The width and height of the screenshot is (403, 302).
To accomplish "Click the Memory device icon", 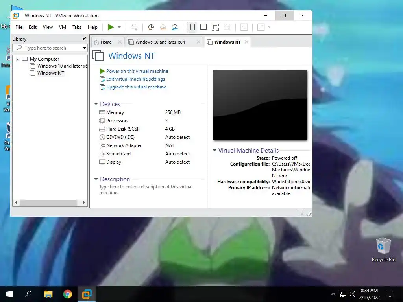I will pyautogui.click(x=102, y=112).
